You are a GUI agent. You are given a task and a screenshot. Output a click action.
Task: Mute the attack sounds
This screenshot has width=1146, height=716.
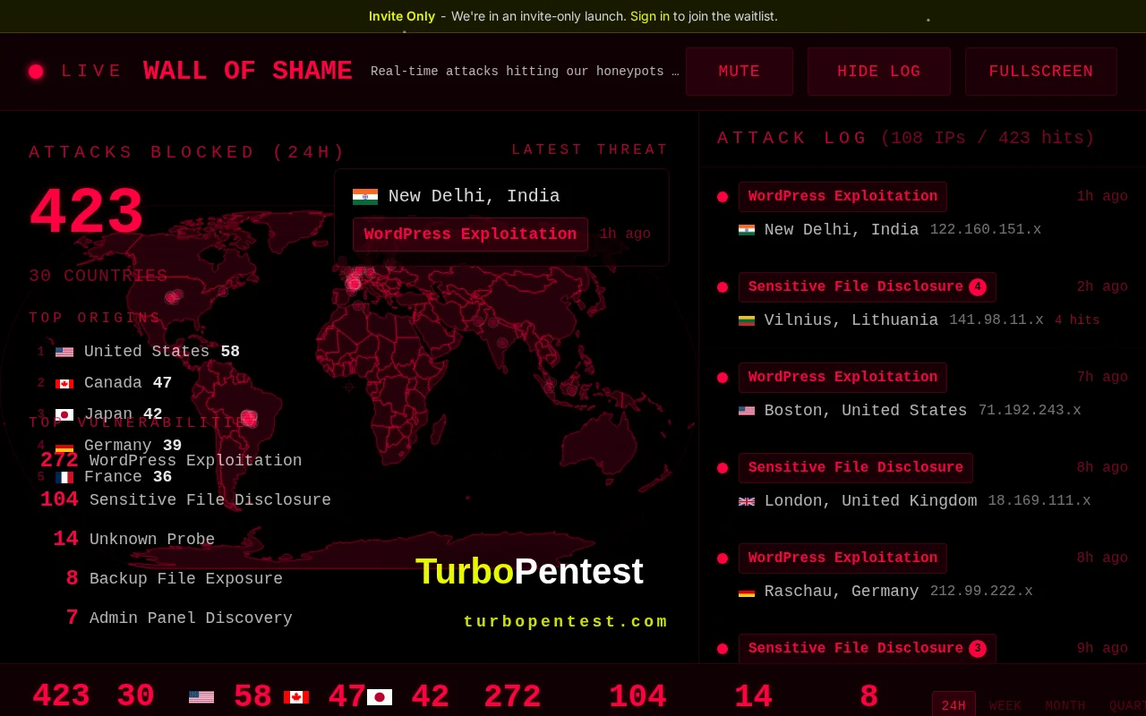pos(740,72)
